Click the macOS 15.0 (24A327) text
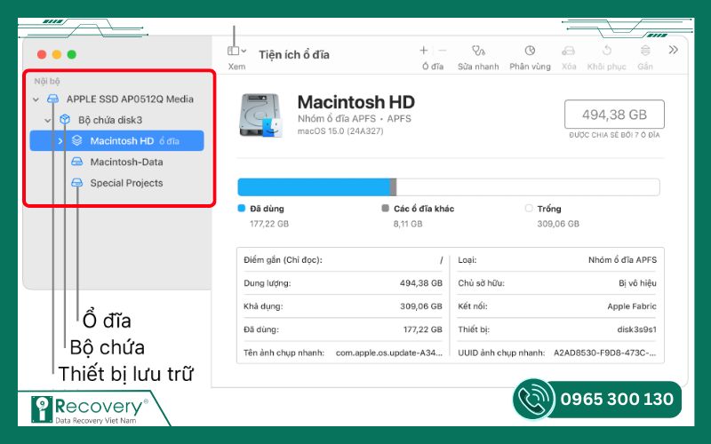 (340, 131)
